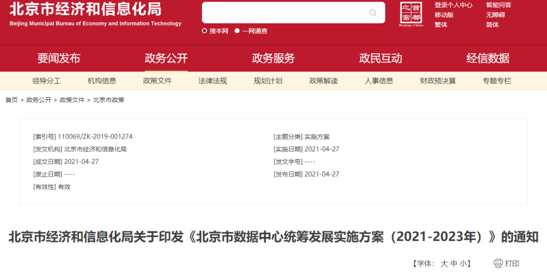The height and width of the screenshot is (275, 547).
Task: Click the 成文日期 value 2021-04-27
Action: (x=81, y=162)
